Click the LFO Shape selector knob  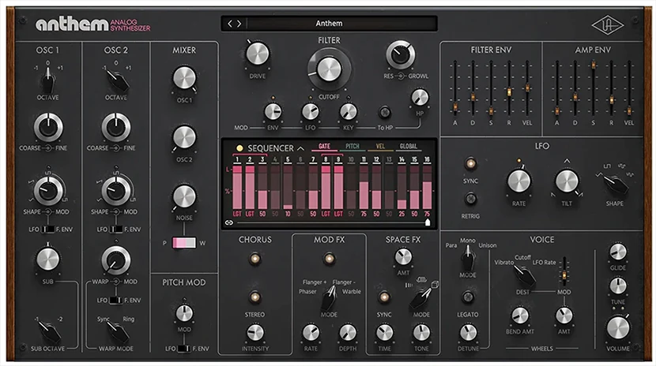[x=615, y=184]
